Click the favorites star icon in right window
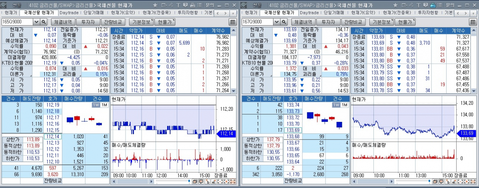This screenshot has width=479, height=188. 395,5
